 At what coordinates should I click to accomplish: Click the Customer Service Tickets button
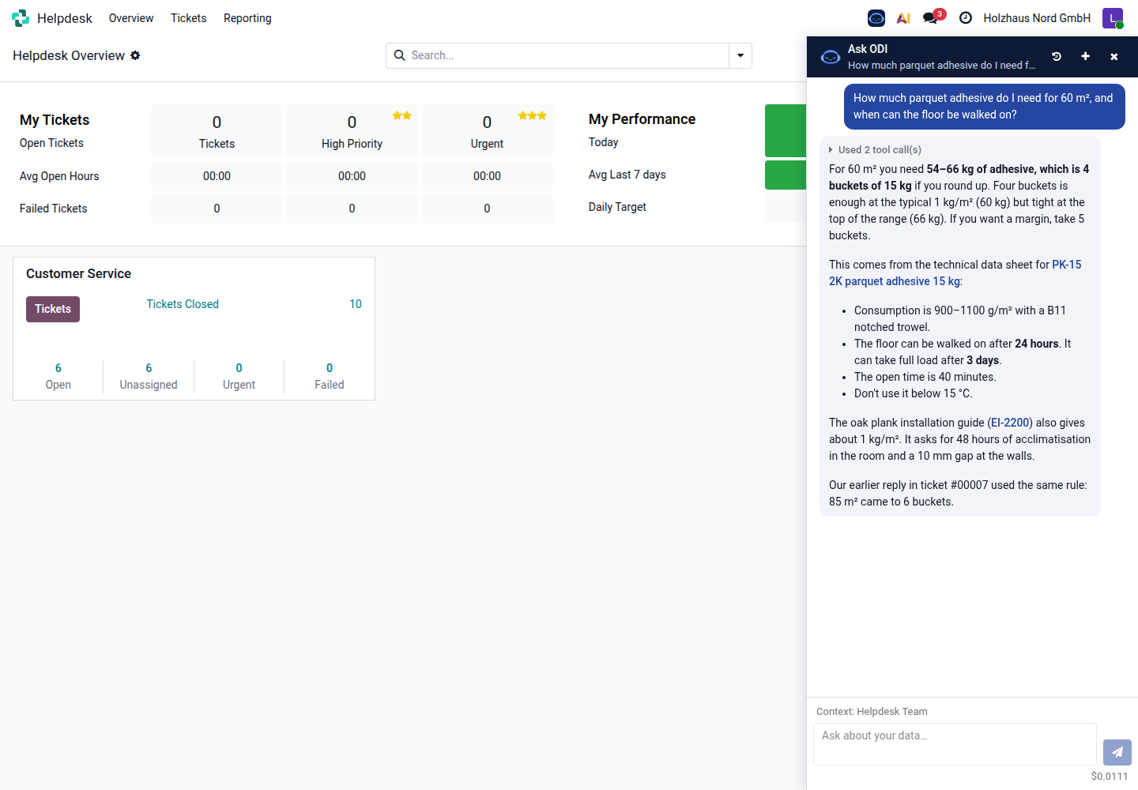tap(53, 309)
